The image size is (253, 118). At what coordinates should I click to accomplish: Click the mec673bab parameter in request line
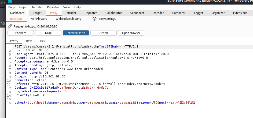109,47
